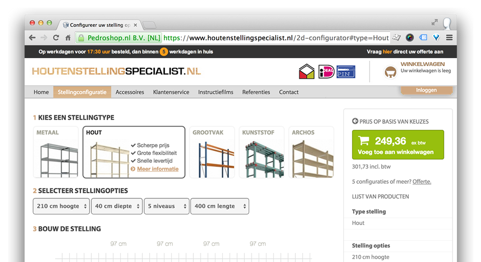The width and height of the screenshot is (481, 262).
Task: Open the Stellingconfiguratie nav tab
Action: tap(82, 92)
